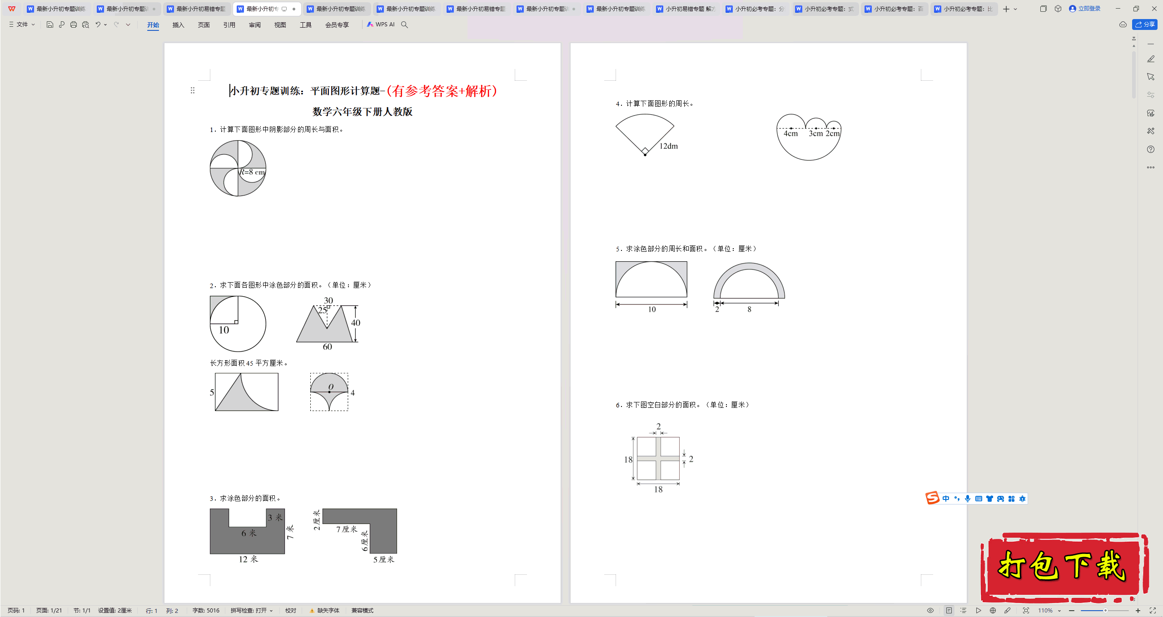
Task: Open the WPS home logo tab
Action: point(12,9)
